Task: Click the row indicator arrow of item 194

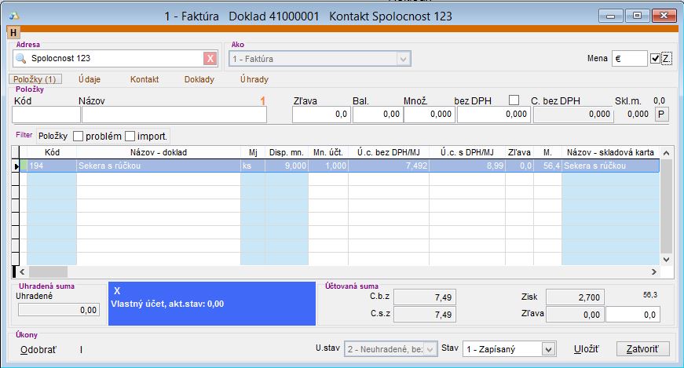Action: coord(17,166)
